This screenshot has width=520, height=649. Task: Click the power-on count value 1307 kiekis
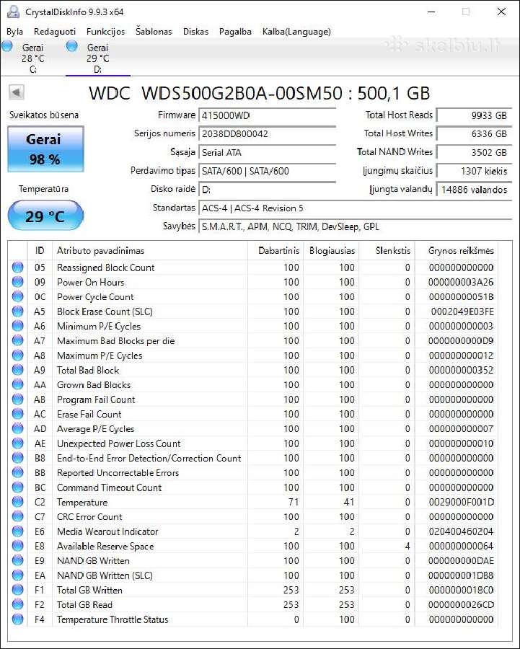pos(474,171)
